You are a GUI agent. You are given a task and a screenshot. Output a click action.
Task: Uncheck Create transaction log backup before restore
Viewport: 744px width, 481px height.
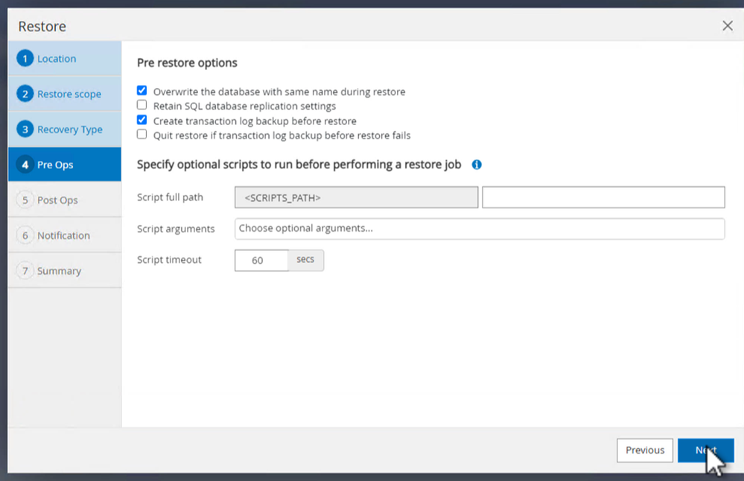[142, 120]
